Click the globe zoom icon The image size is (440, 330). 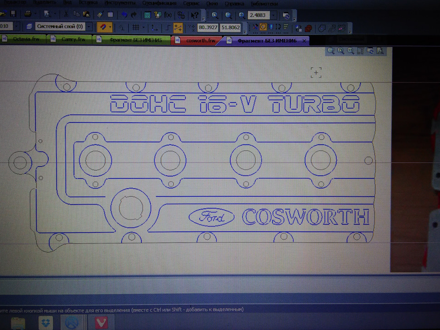point(228,16)
